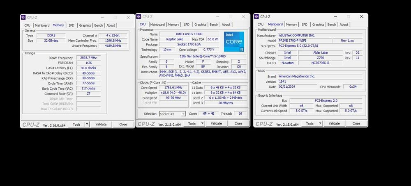Viewport: 411px width, 186px height.
Task: Click the CPU-Z app icon in CPU window title bar
Action: [139, 17]
